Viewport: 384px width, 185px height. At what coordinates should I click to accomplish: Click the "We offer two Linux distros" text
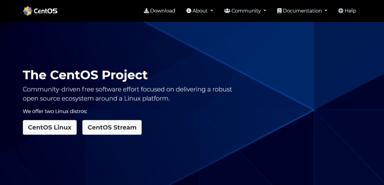(x=55, y=111)
